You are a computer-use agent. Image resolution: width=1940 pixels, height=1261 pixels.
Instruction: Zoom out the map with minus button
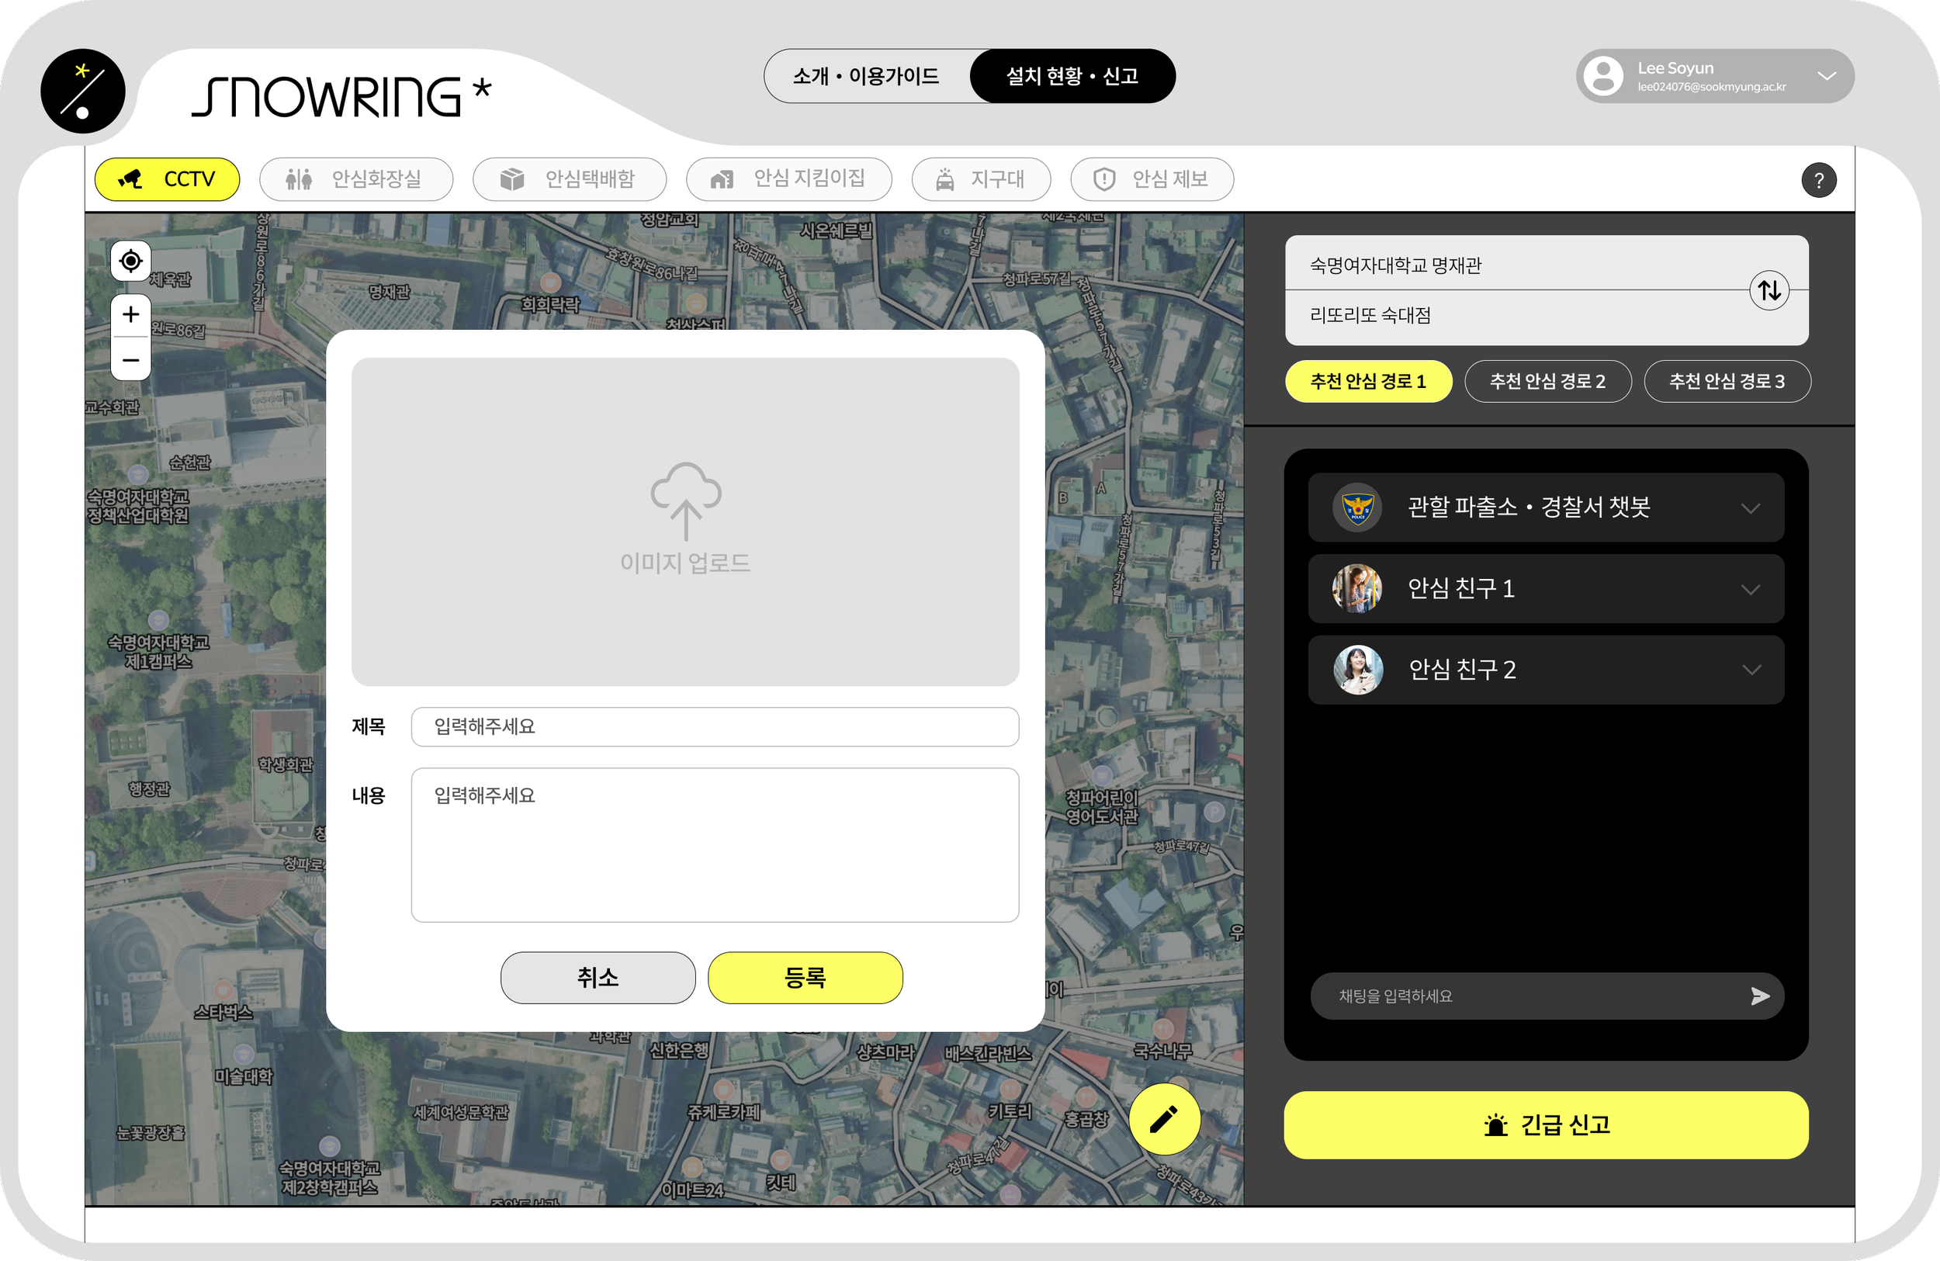[130, 360]
